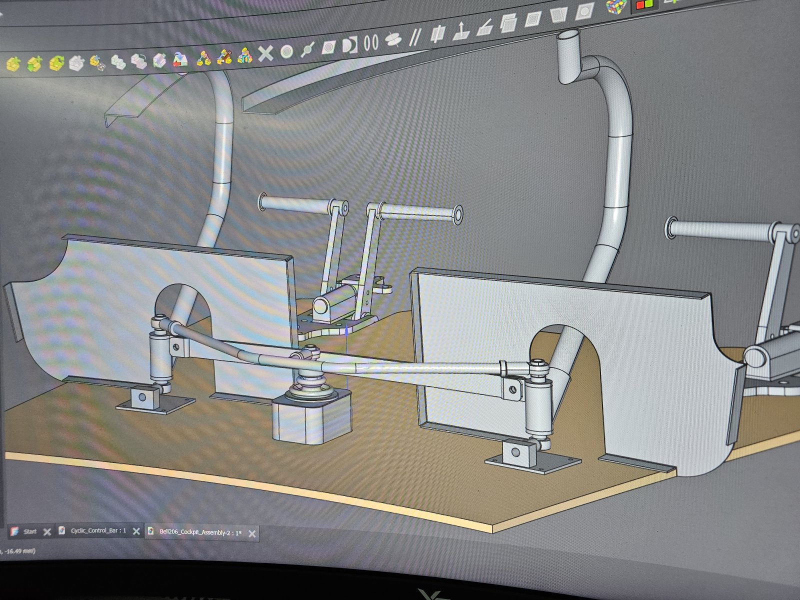This screenshot has height=600, width=800.
Task: Click the axis through plane parallel constraint
Action: pyautogui.click(x=438, y=34)
